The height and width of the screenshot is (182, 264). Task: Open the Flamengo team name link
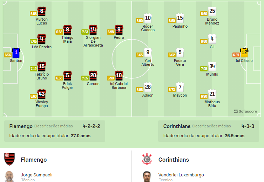pos(34,160)
